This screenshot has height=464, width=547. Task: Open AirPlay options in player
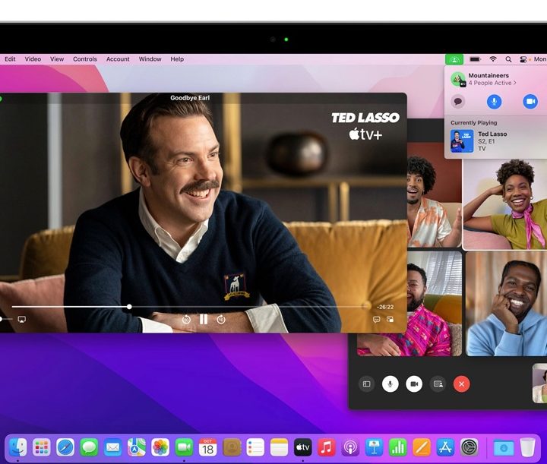(21, 319)
